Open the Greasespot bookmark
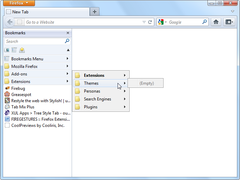 21,95
